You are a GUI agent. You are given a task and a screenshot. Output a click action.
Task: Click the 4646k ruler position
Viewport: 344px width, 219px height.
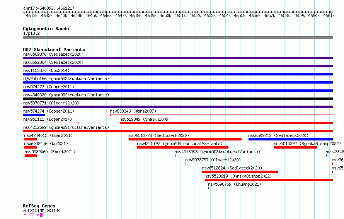coord(106,15)
